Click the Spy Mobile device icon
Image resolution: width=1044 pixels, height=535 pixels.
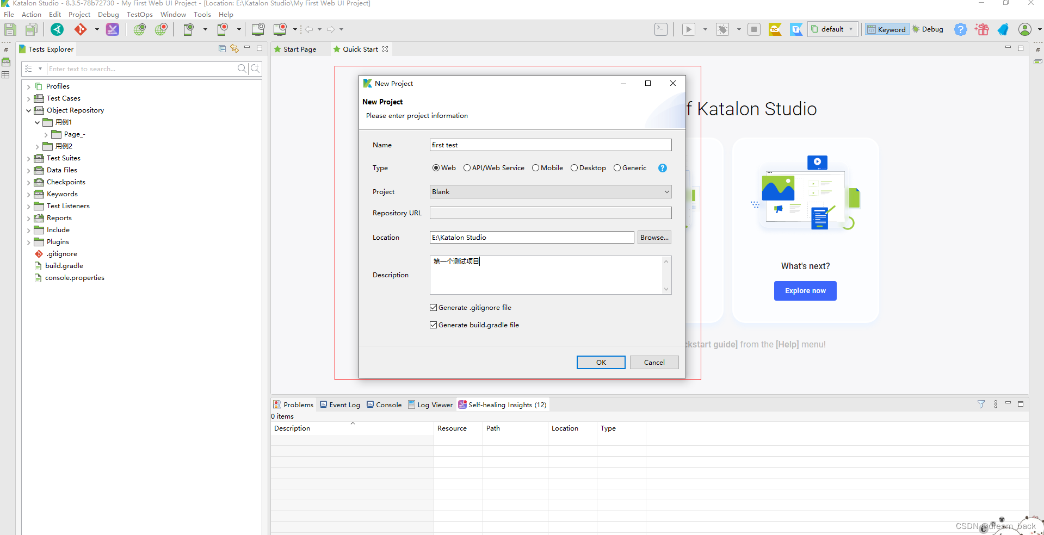pos(189,29)
